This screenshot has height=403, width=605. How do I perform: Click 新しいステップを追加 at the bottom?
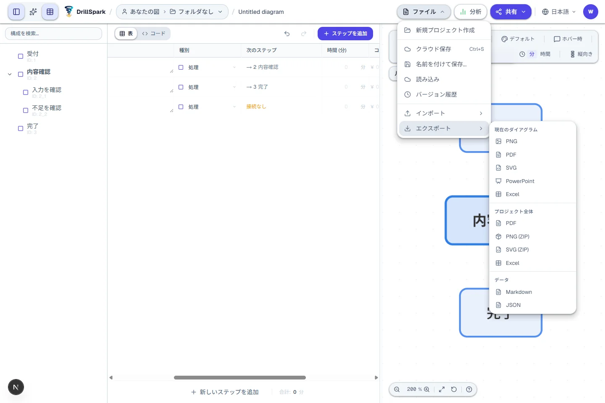pyautogui.click(x=225, y=392)
